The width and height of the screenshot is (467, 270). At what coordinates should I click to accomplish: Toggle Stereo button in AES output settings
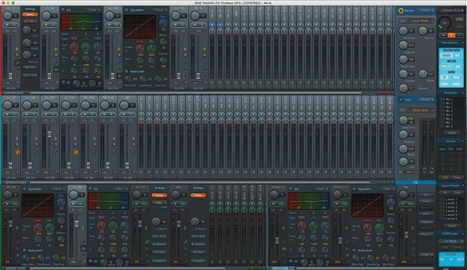198,196
